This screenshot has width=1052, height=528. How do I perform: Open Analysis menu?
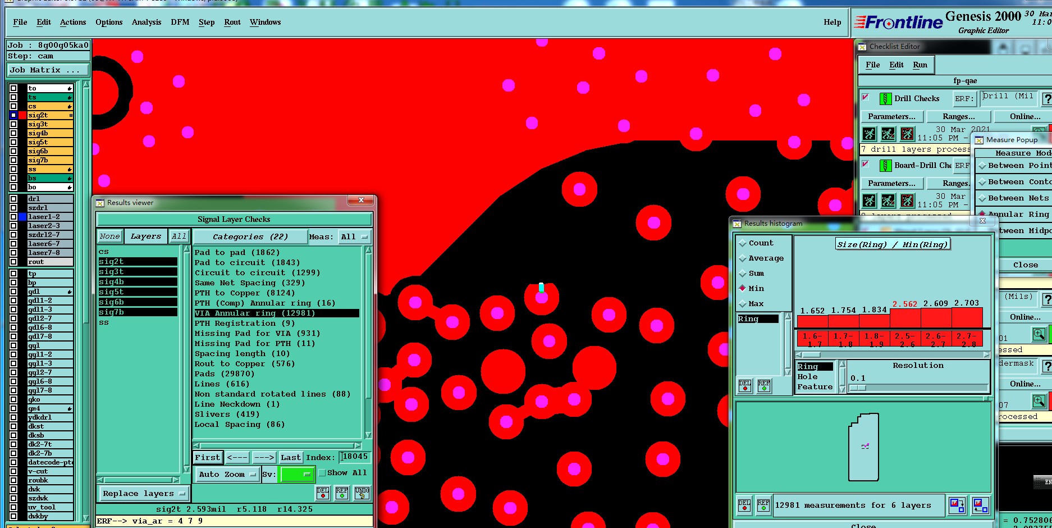pos(147,22)
